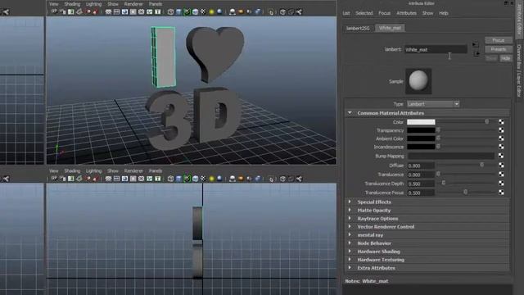Switch to the lambert2SG tab
The height and width of the screenshot is (295, 524).
tap(358, 28)
